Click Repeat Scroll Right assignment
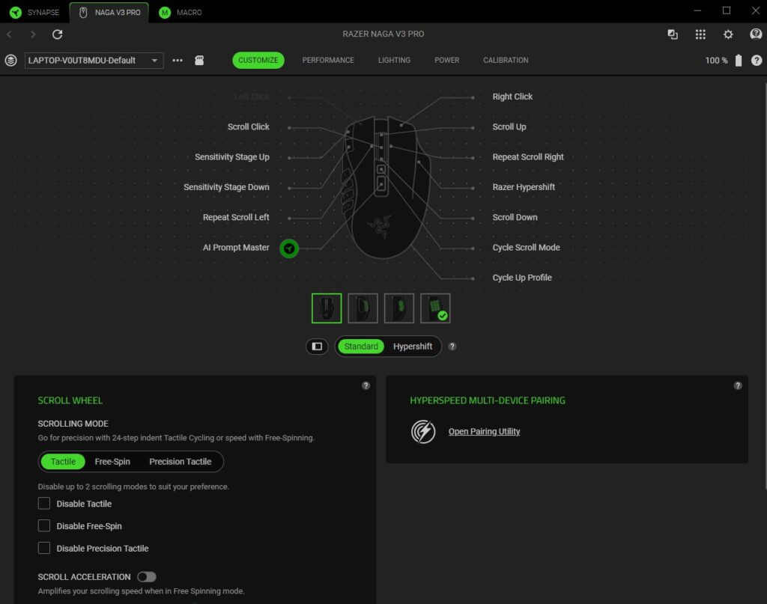 coord(528,157)
